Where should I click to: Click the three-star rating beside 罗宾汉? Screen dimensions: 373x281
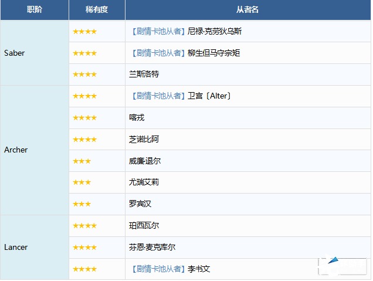pos(82,204)
